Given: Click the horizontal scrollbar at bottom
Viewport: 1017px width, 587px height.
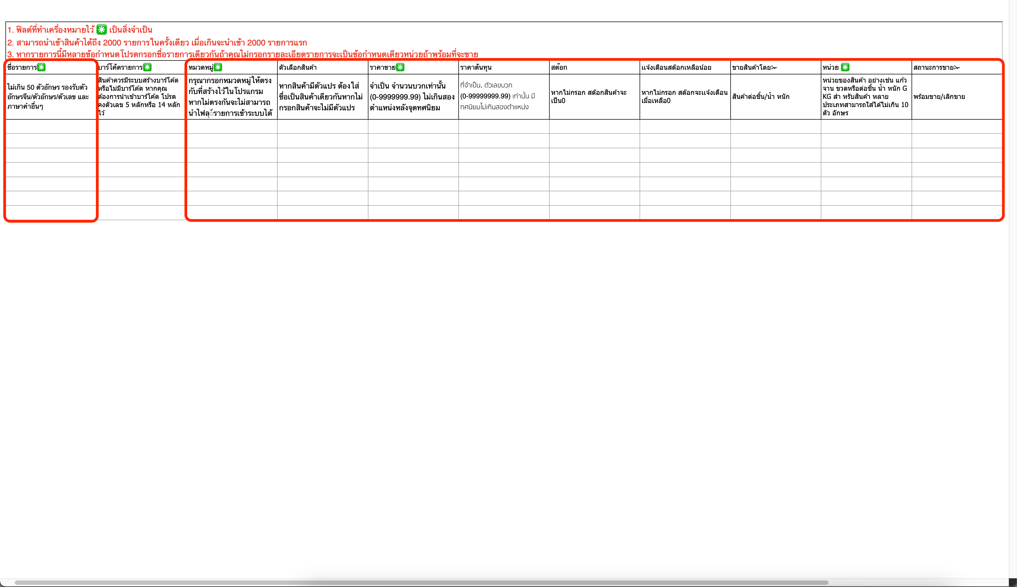Looking at the screenshot, I should pyautogui.click(x=421, y=583).
